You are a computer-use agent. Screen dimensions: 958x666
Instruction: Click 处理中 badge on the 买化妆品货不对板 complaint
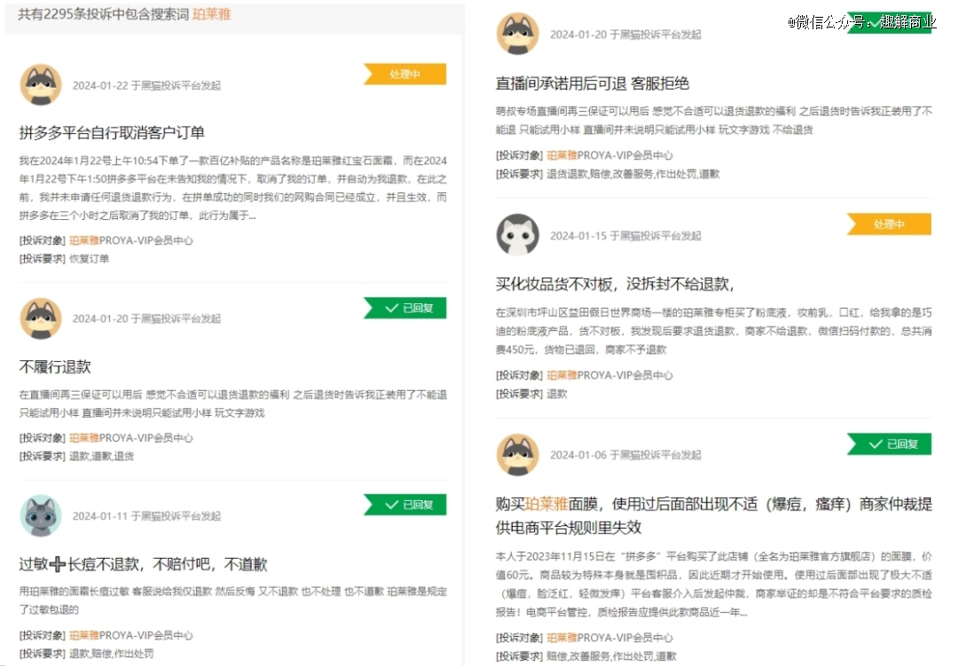click(889, 224)
